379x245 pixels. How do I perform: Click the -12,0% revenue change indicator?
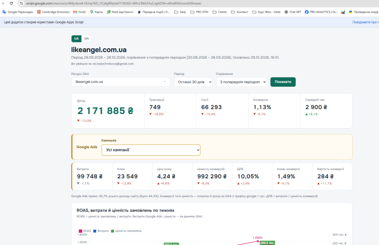coord(84,121)
